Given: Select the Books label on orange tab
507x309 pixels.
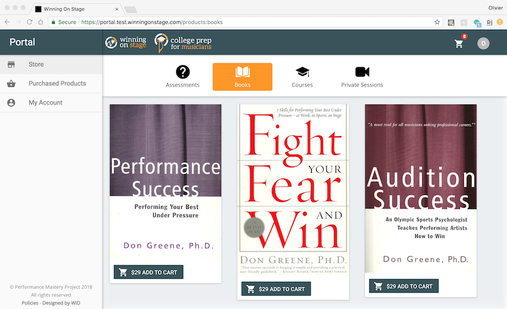Looking at the screenshot, I should click(243, 85).
